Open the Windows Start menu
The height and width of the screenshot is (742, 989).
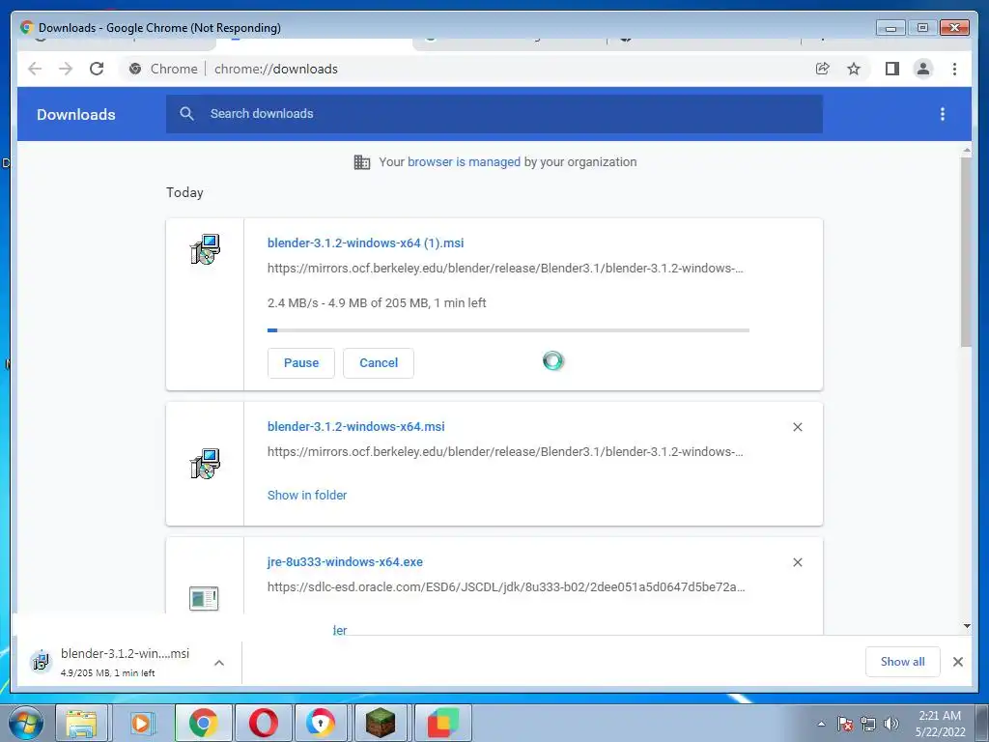[x=26, y=723]
